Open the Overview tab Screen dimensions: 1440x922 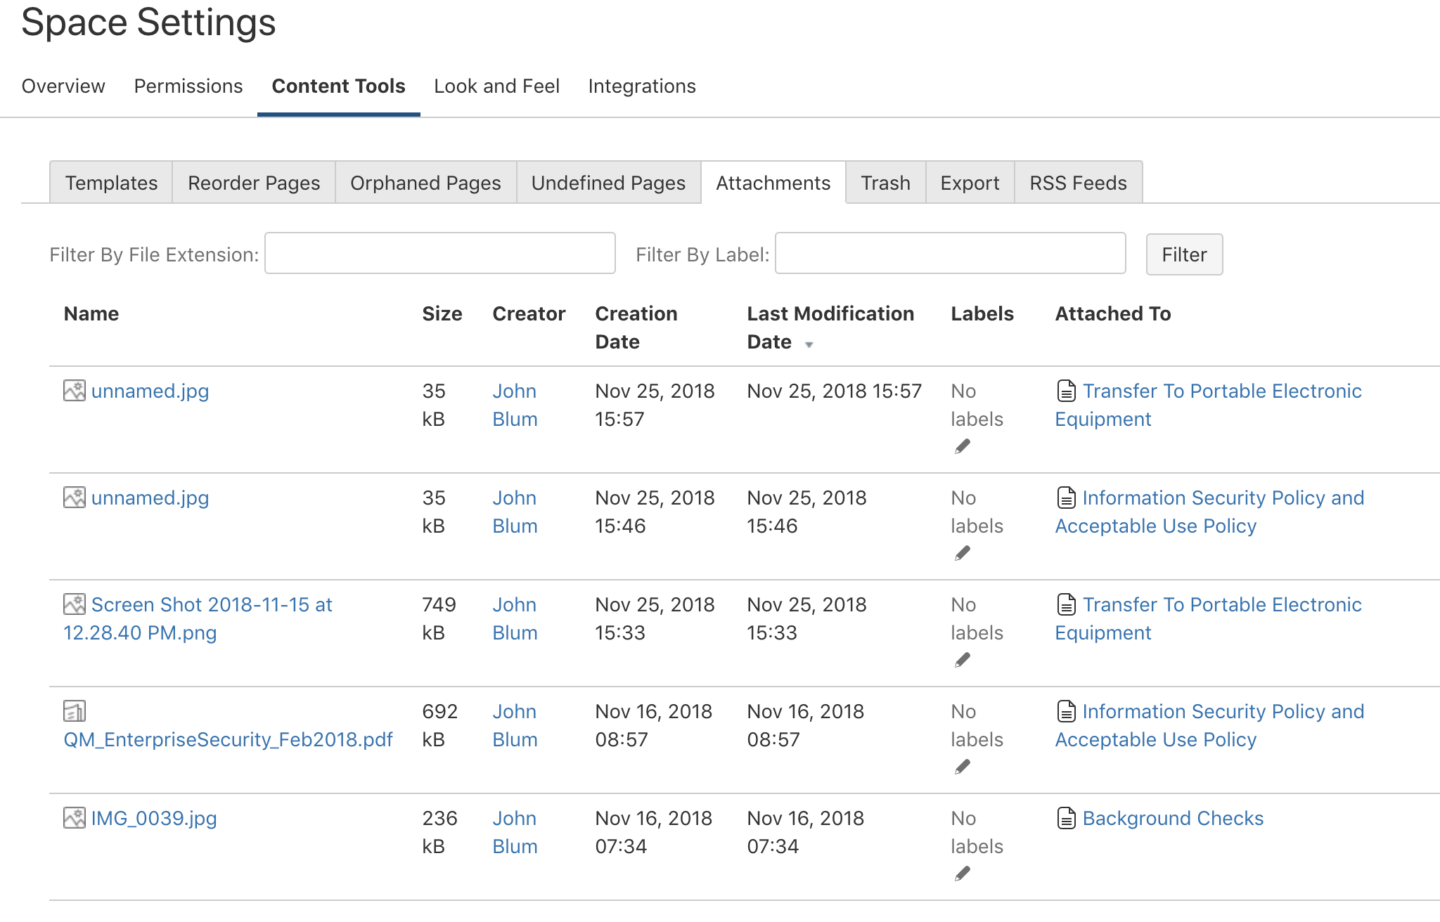point(63,86)
